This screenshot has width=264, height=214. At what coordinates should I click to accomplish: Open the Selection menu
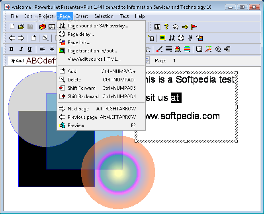point(104,16)
